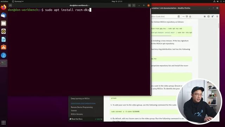
Task: Open Firefox page actions ellipsis
Action: click(184, 17)
